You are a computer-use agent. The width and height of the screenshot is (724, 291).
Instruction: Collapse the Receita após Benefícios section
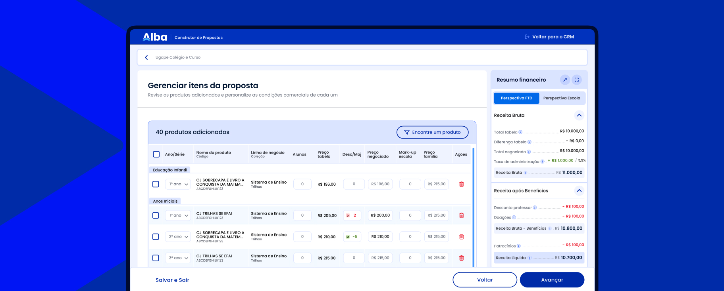(x=579, y=190)
